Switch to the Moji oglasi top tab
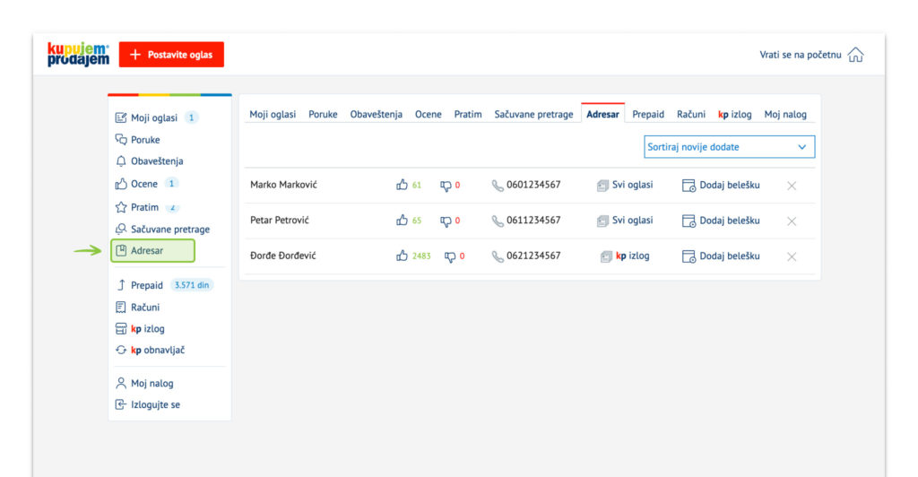The height and width of the screenshot is (477, 918). [x=273, y=114]
